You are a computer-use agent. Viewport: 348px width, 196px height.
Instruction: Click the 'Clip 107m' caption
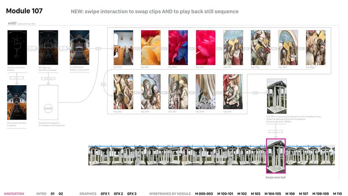point(200,112)
